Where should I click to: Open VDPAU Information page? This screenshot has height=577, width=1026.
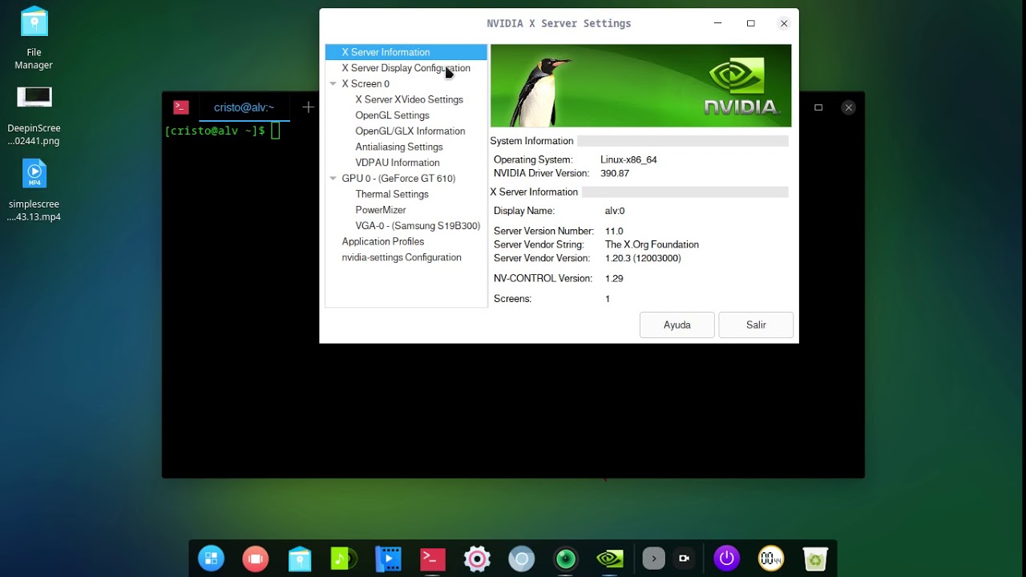[397, 163]
